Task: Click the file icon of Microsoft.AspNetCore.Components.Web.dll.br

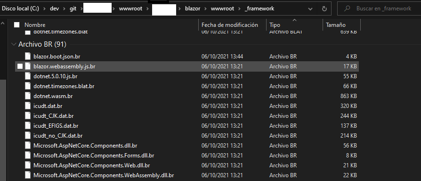Action: point(28,165)
